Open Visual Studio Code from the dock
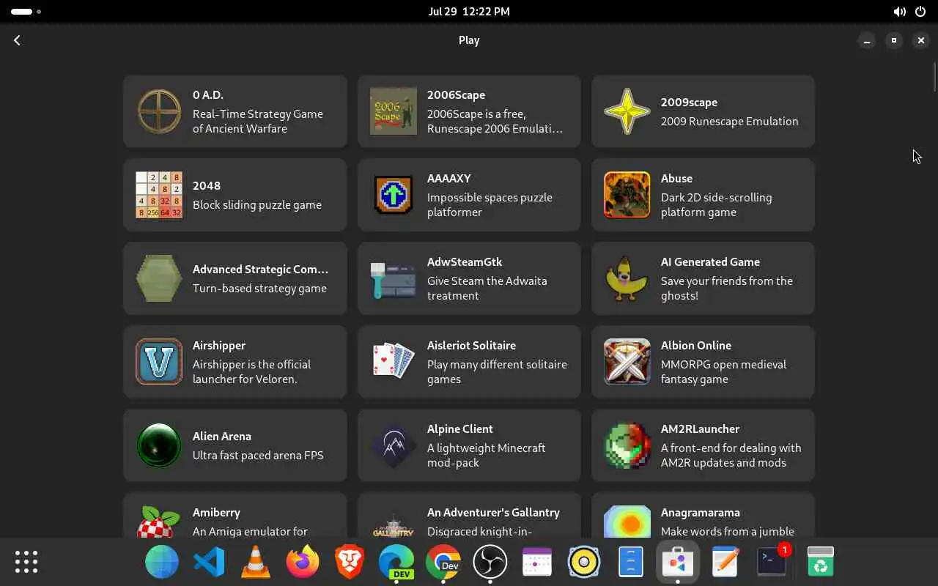The height and width of the screenshot is (586, 938). click(x=209, y=562)
